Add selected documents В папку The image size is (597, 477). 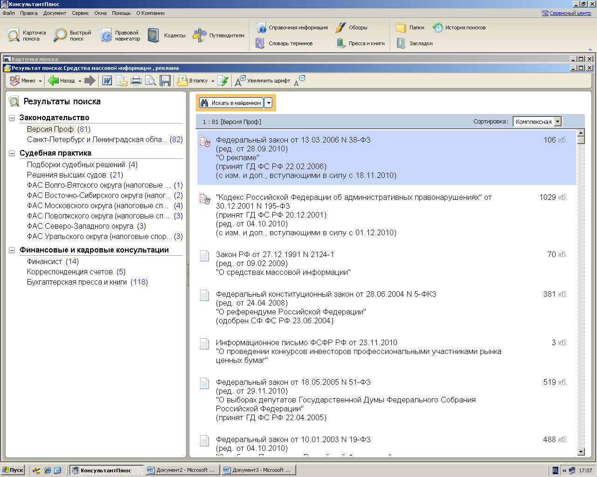click(x=192, y=81)
